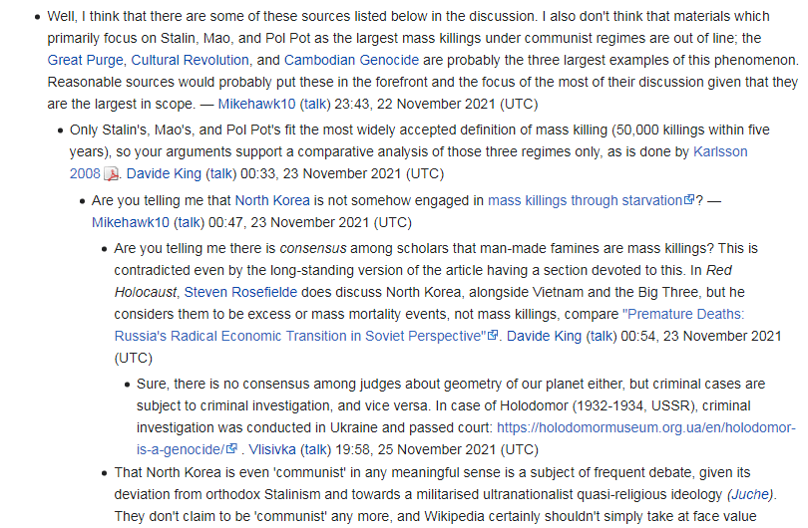This screenshot has width=808, height=528.
Task: Visit Davide King user page from 00:33 comment
Action: click(x=164, y=174)
